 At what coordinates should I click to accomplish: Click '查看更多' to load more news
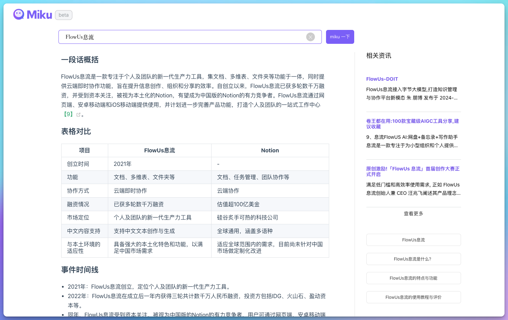tap(413, 214)
